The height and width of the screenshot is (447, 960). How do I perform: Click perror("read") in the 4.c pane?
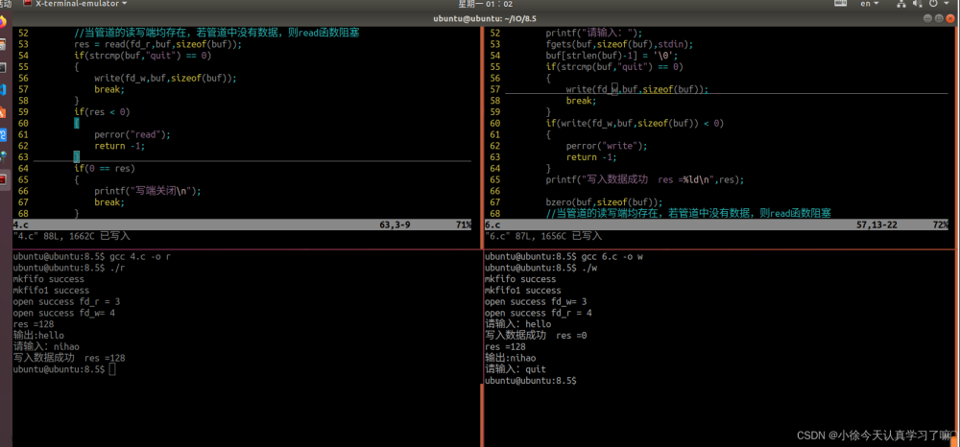coord(132,134)
